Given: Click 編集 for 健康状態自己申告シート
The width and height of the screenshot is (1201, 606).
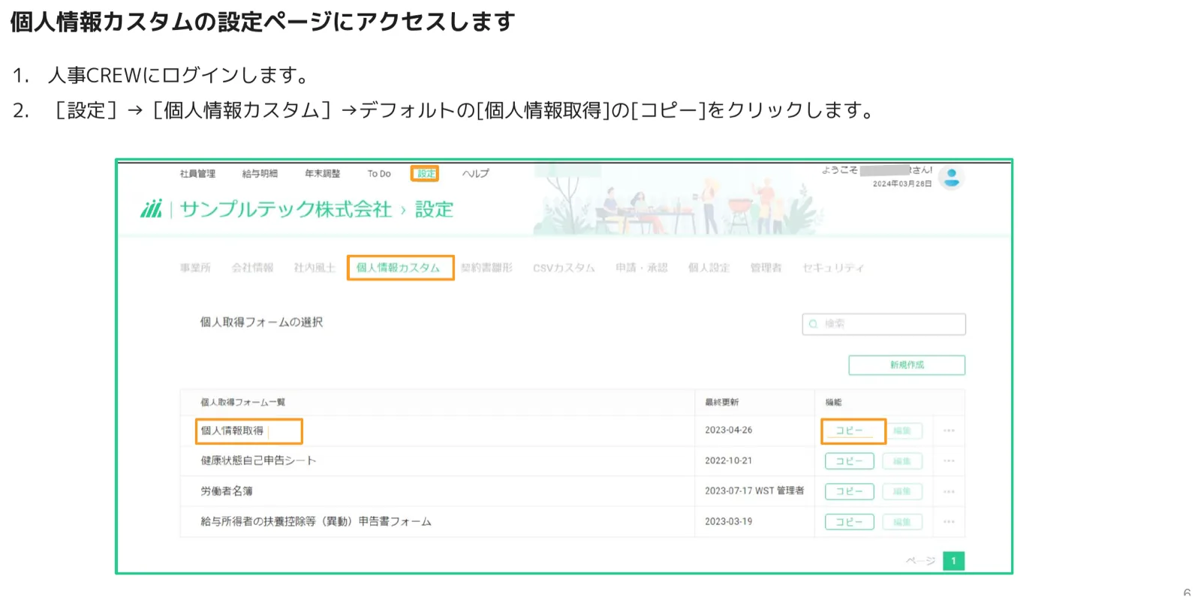Looking at the screenshot, I should click(x=902, y=461).
